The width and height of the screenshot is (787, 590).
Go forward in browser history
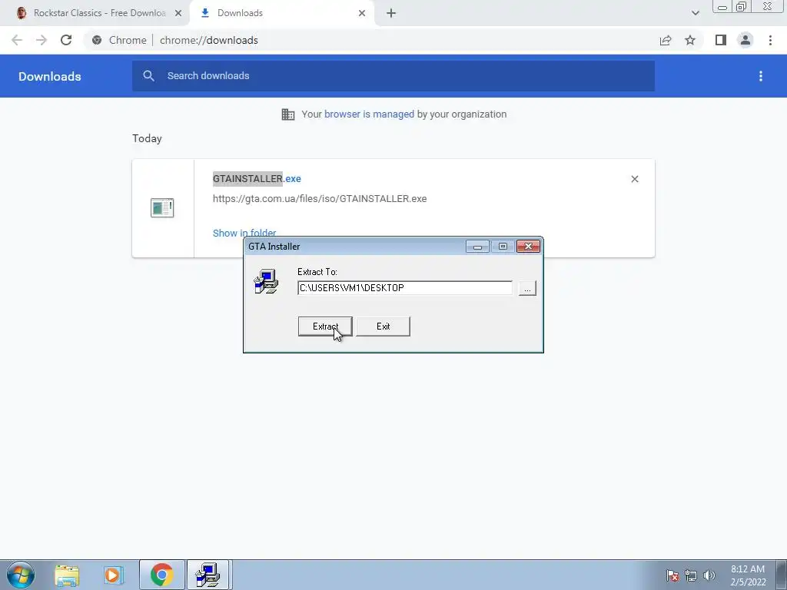(42, 40)
